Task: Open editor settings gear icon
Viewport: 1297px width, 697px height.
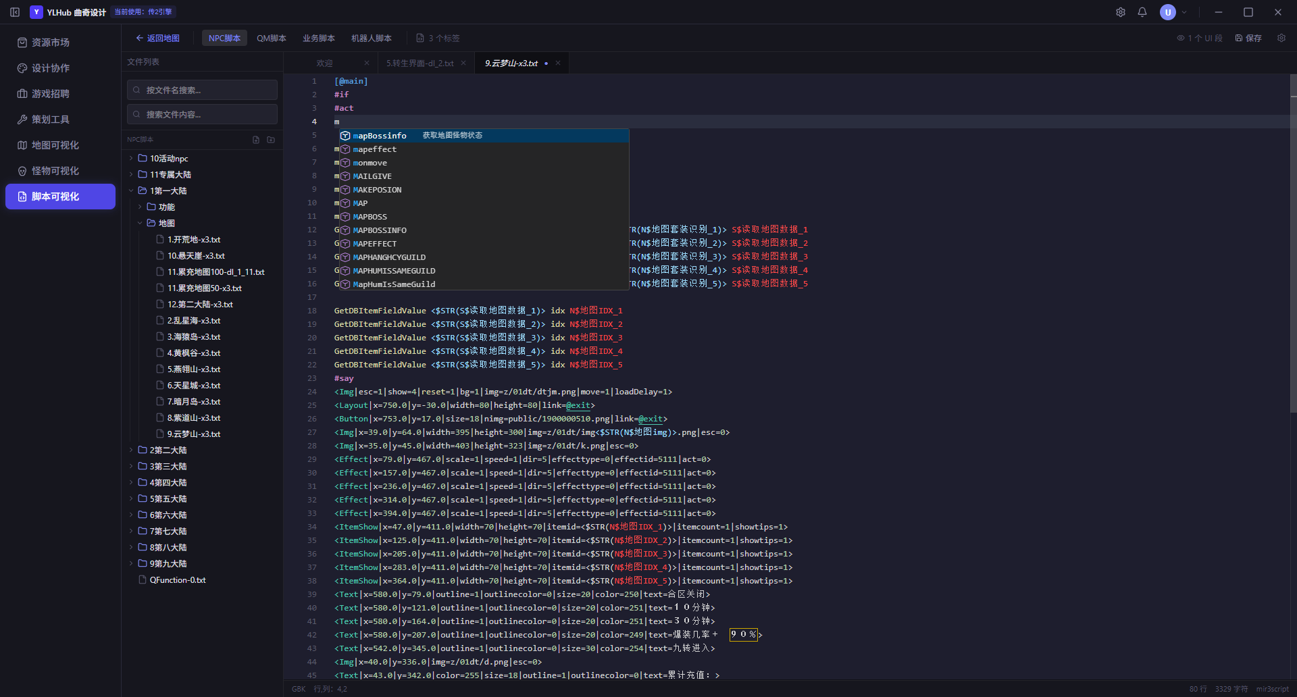Action: coord(1281,38)
